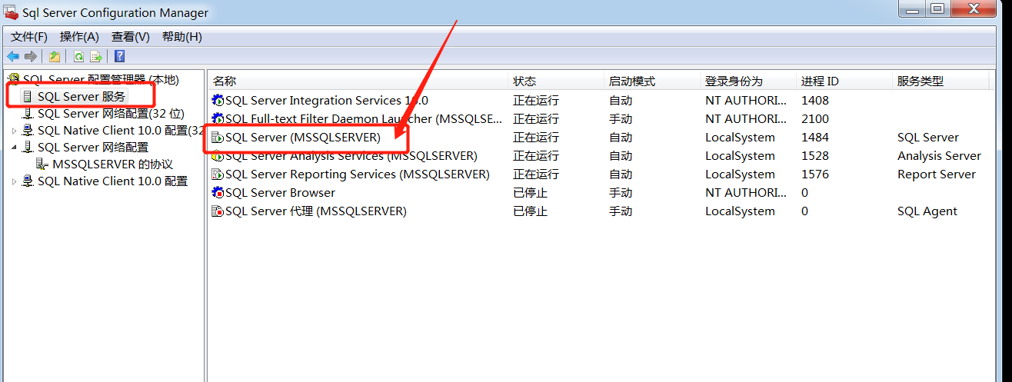Click the SQL Server 服务 tree icon
Image resolution: width=1012 pixels, height=382 pixels.
click(x=28, y=96)
